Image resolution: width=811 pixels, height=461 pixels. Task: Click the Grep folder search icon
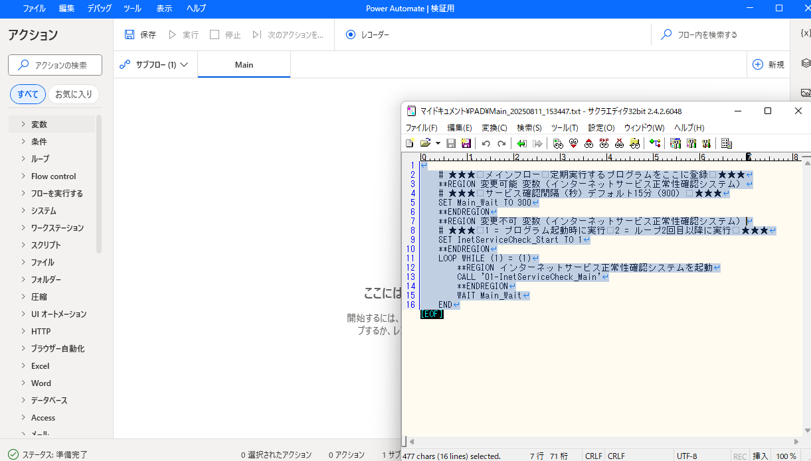[634, 143]
